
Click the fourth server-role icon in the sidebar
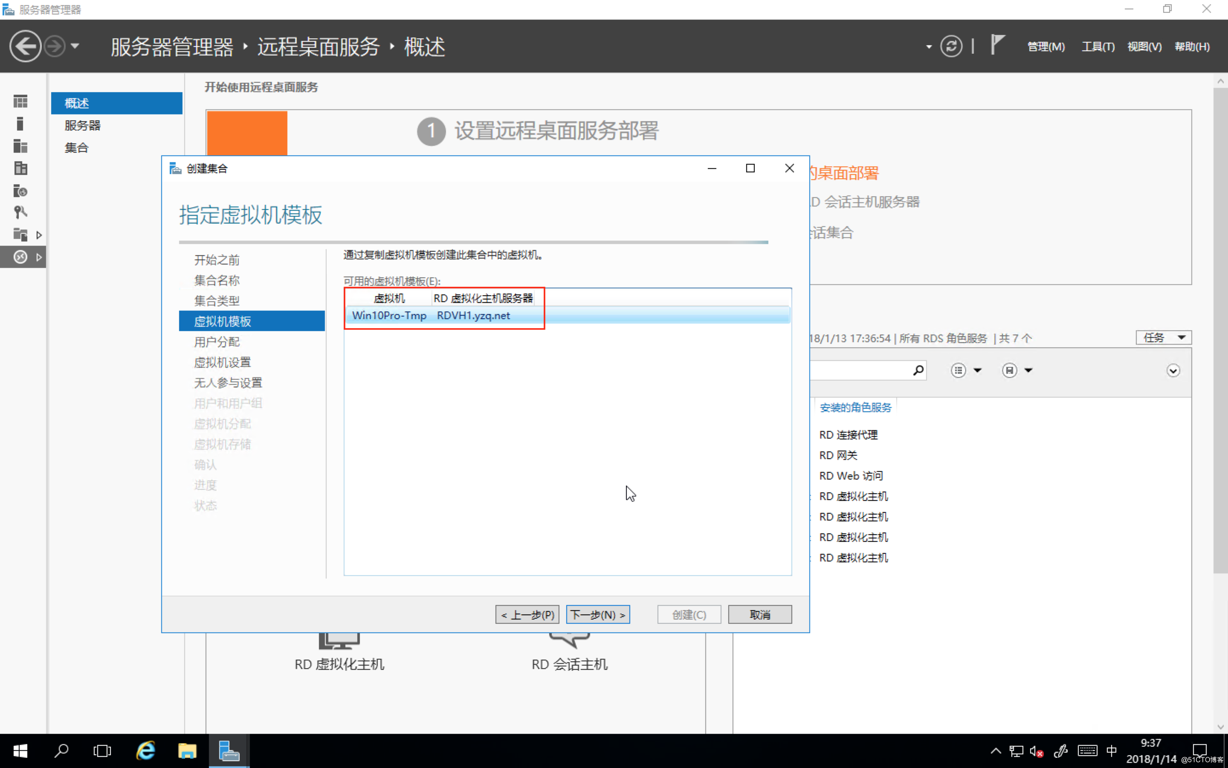click(x=20, y=168)
